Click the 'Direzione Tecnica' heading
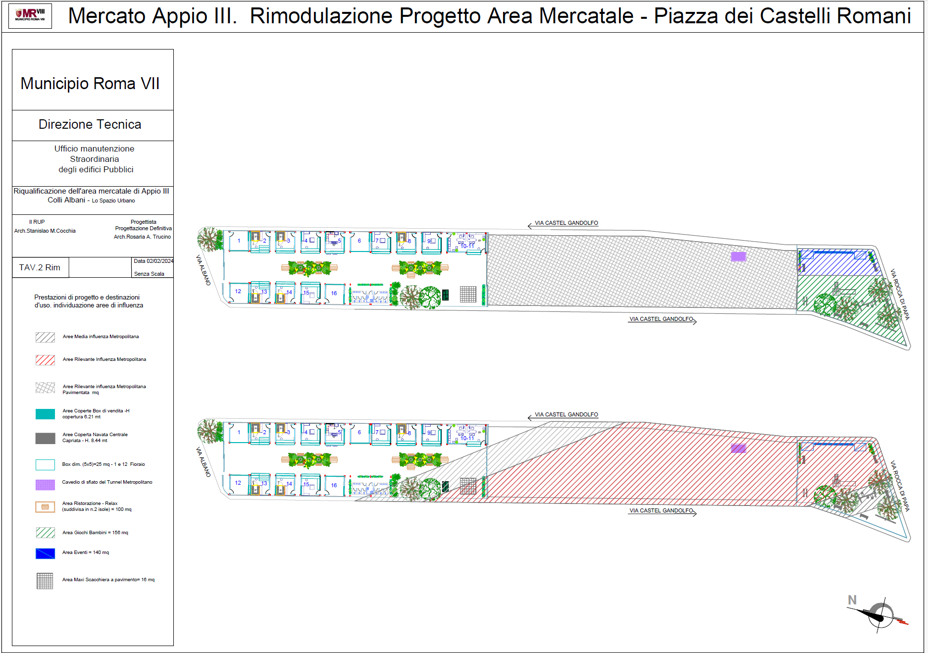 pos(90,124)
